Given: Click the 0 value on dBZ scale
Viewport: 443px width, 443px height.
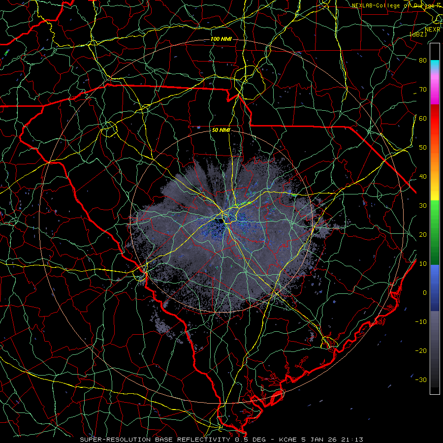Looking at the screenshot, I should coord(425,293).
